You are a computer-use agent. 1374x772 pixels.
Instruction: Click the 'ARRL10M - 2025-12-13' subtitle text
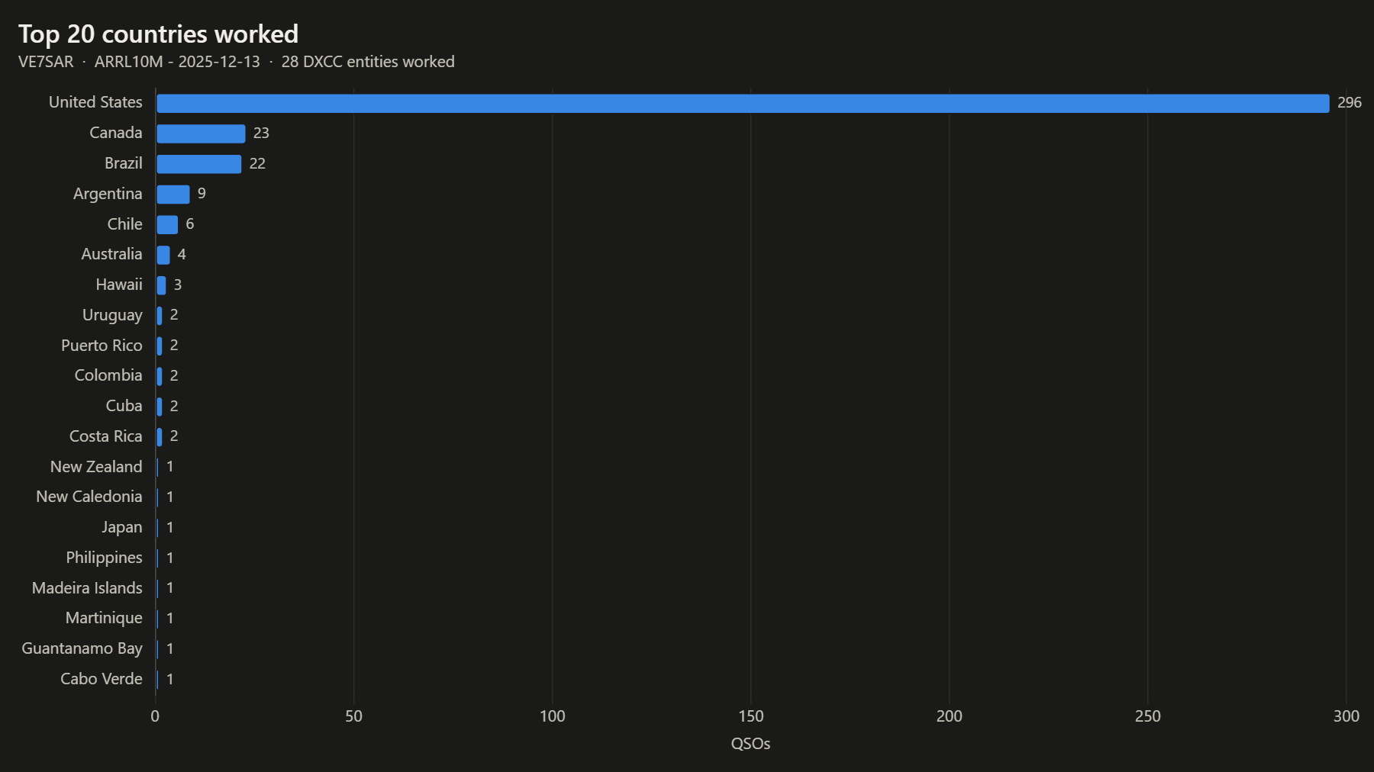[x=177, y=62]
